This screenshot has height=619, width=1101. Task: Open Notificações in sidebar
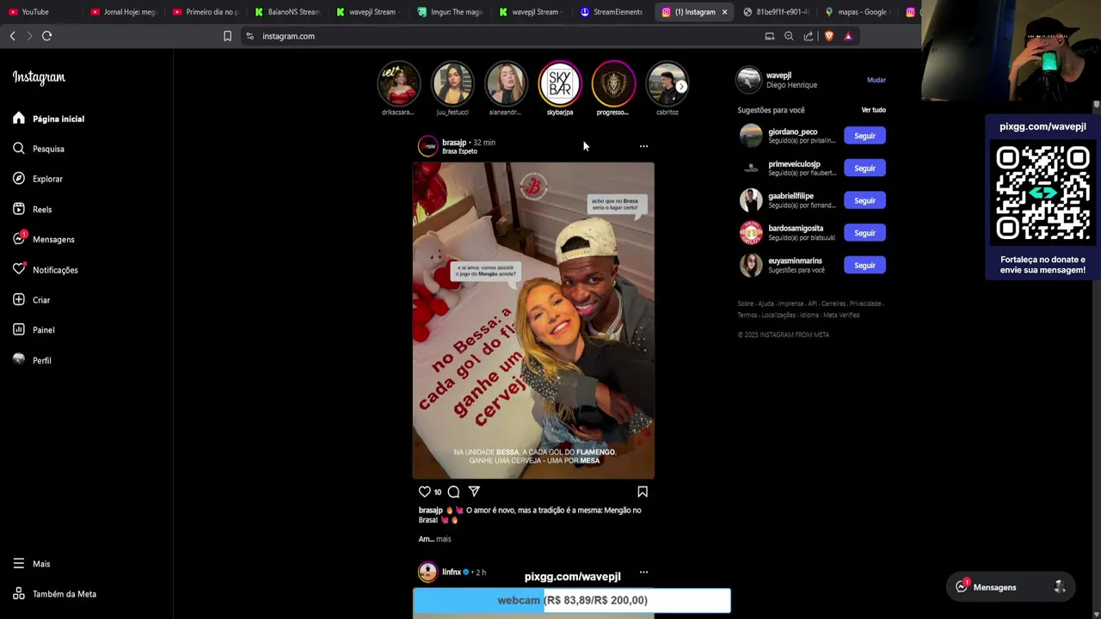tap(46, 270)
